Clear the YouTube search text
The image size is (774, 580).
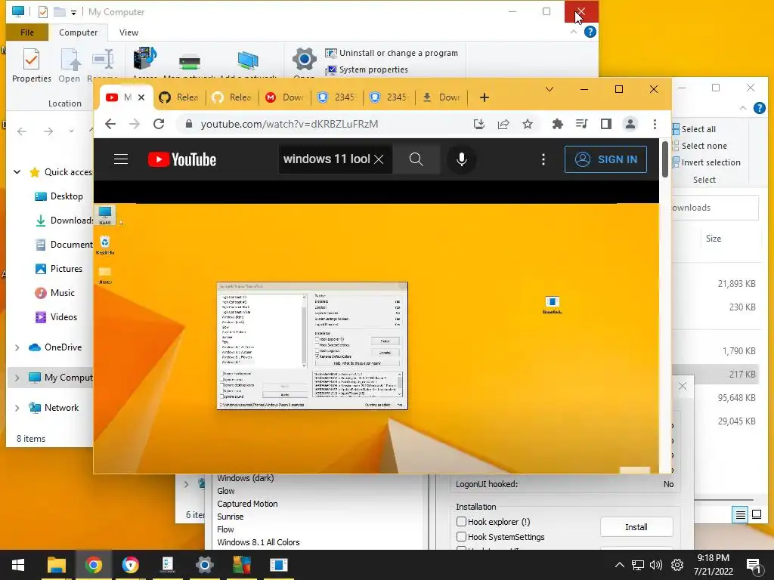[379, 159]
